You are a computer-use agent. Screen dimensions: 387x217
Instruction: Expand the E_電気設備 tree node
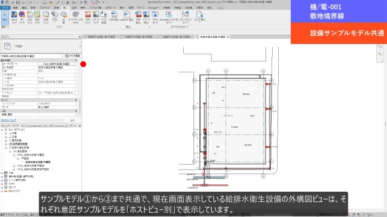tap(6, 140)
